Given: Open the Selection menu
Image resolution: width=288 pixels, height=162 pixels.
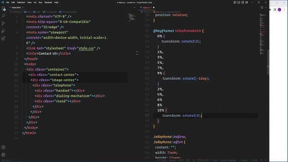Looking at the screenshot, I should 21,2.
